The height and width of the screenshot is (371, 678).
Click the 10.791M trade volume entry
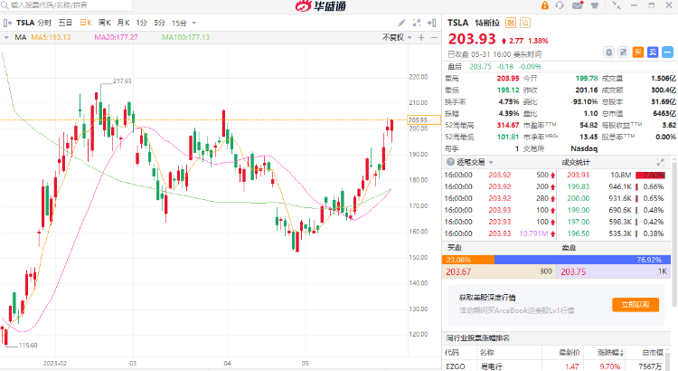pos(533,233)
